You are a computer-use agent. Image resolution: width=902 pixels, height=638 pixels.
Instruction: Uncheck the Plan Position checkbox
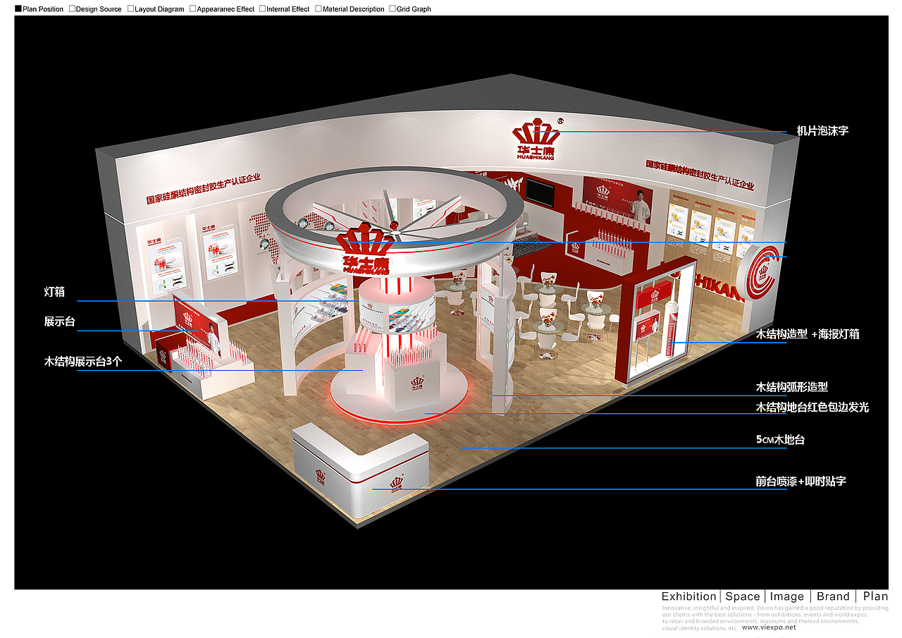click(x=18, y=9)
